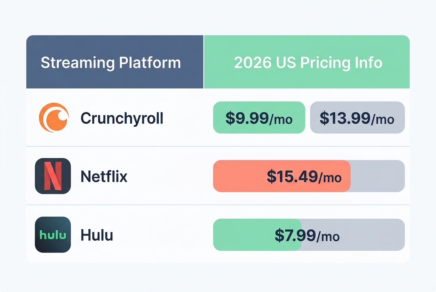The height and width of the screenshot is (292, 436).
Task: Choose Crunchyroll's green $9.99/mo price pill
Action: [x=259, y=118]
